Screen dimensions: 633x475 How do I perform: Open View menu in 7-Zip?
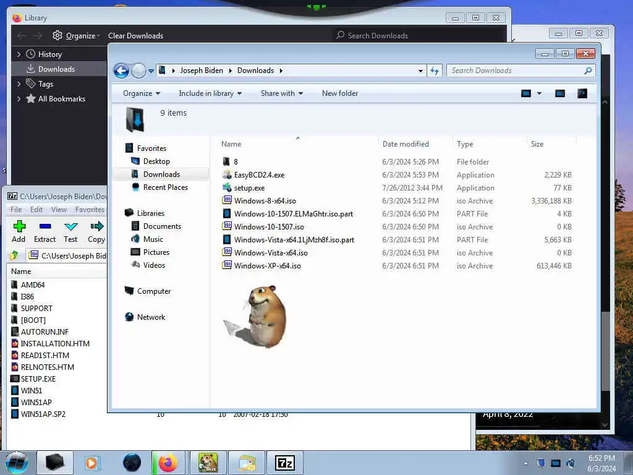coord(59,209)
